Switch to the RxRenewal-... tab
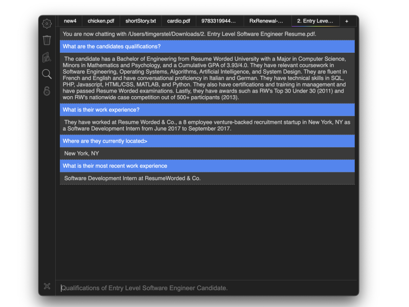This screenshot has height=307, width=409. point(267,21)
